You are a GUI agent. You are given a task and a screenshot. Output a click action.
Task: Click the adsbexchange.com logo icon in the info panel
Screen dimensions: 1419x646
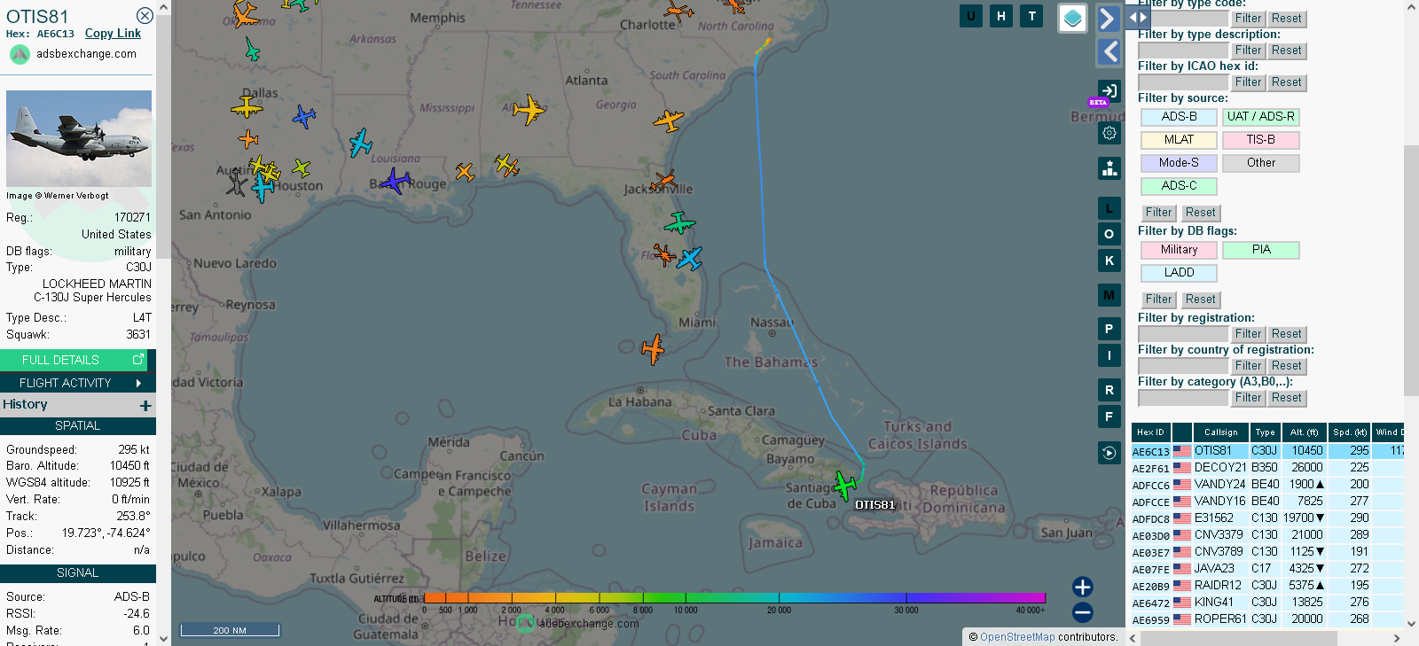tap(20, 54)
